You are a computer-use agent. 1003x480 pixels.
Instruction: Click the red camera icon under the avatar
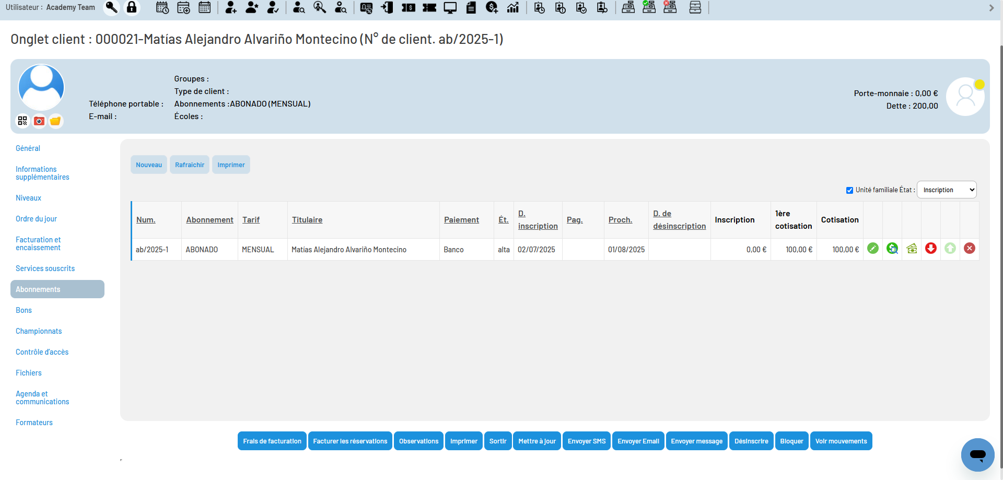39,121
